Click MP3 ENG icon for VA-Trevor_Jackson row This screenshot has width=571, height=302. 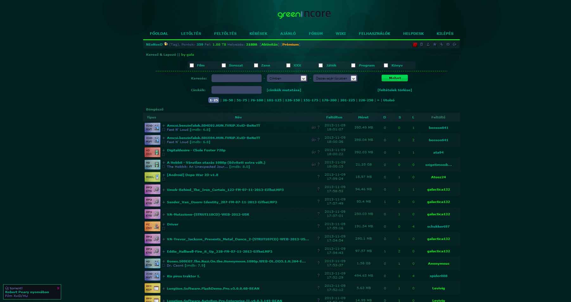[152, 239]
